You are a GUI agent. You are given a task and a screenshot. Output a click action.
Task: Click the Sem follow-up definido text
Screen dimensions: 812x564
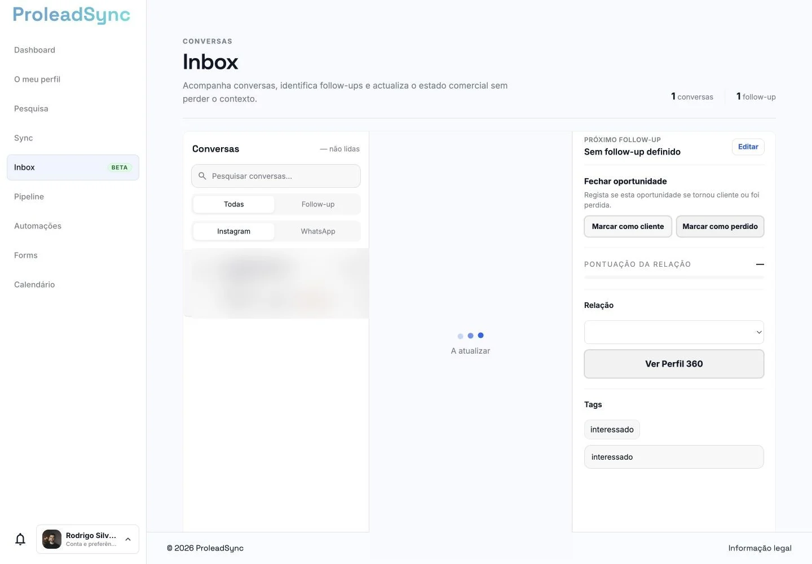(x=632, y=152)
